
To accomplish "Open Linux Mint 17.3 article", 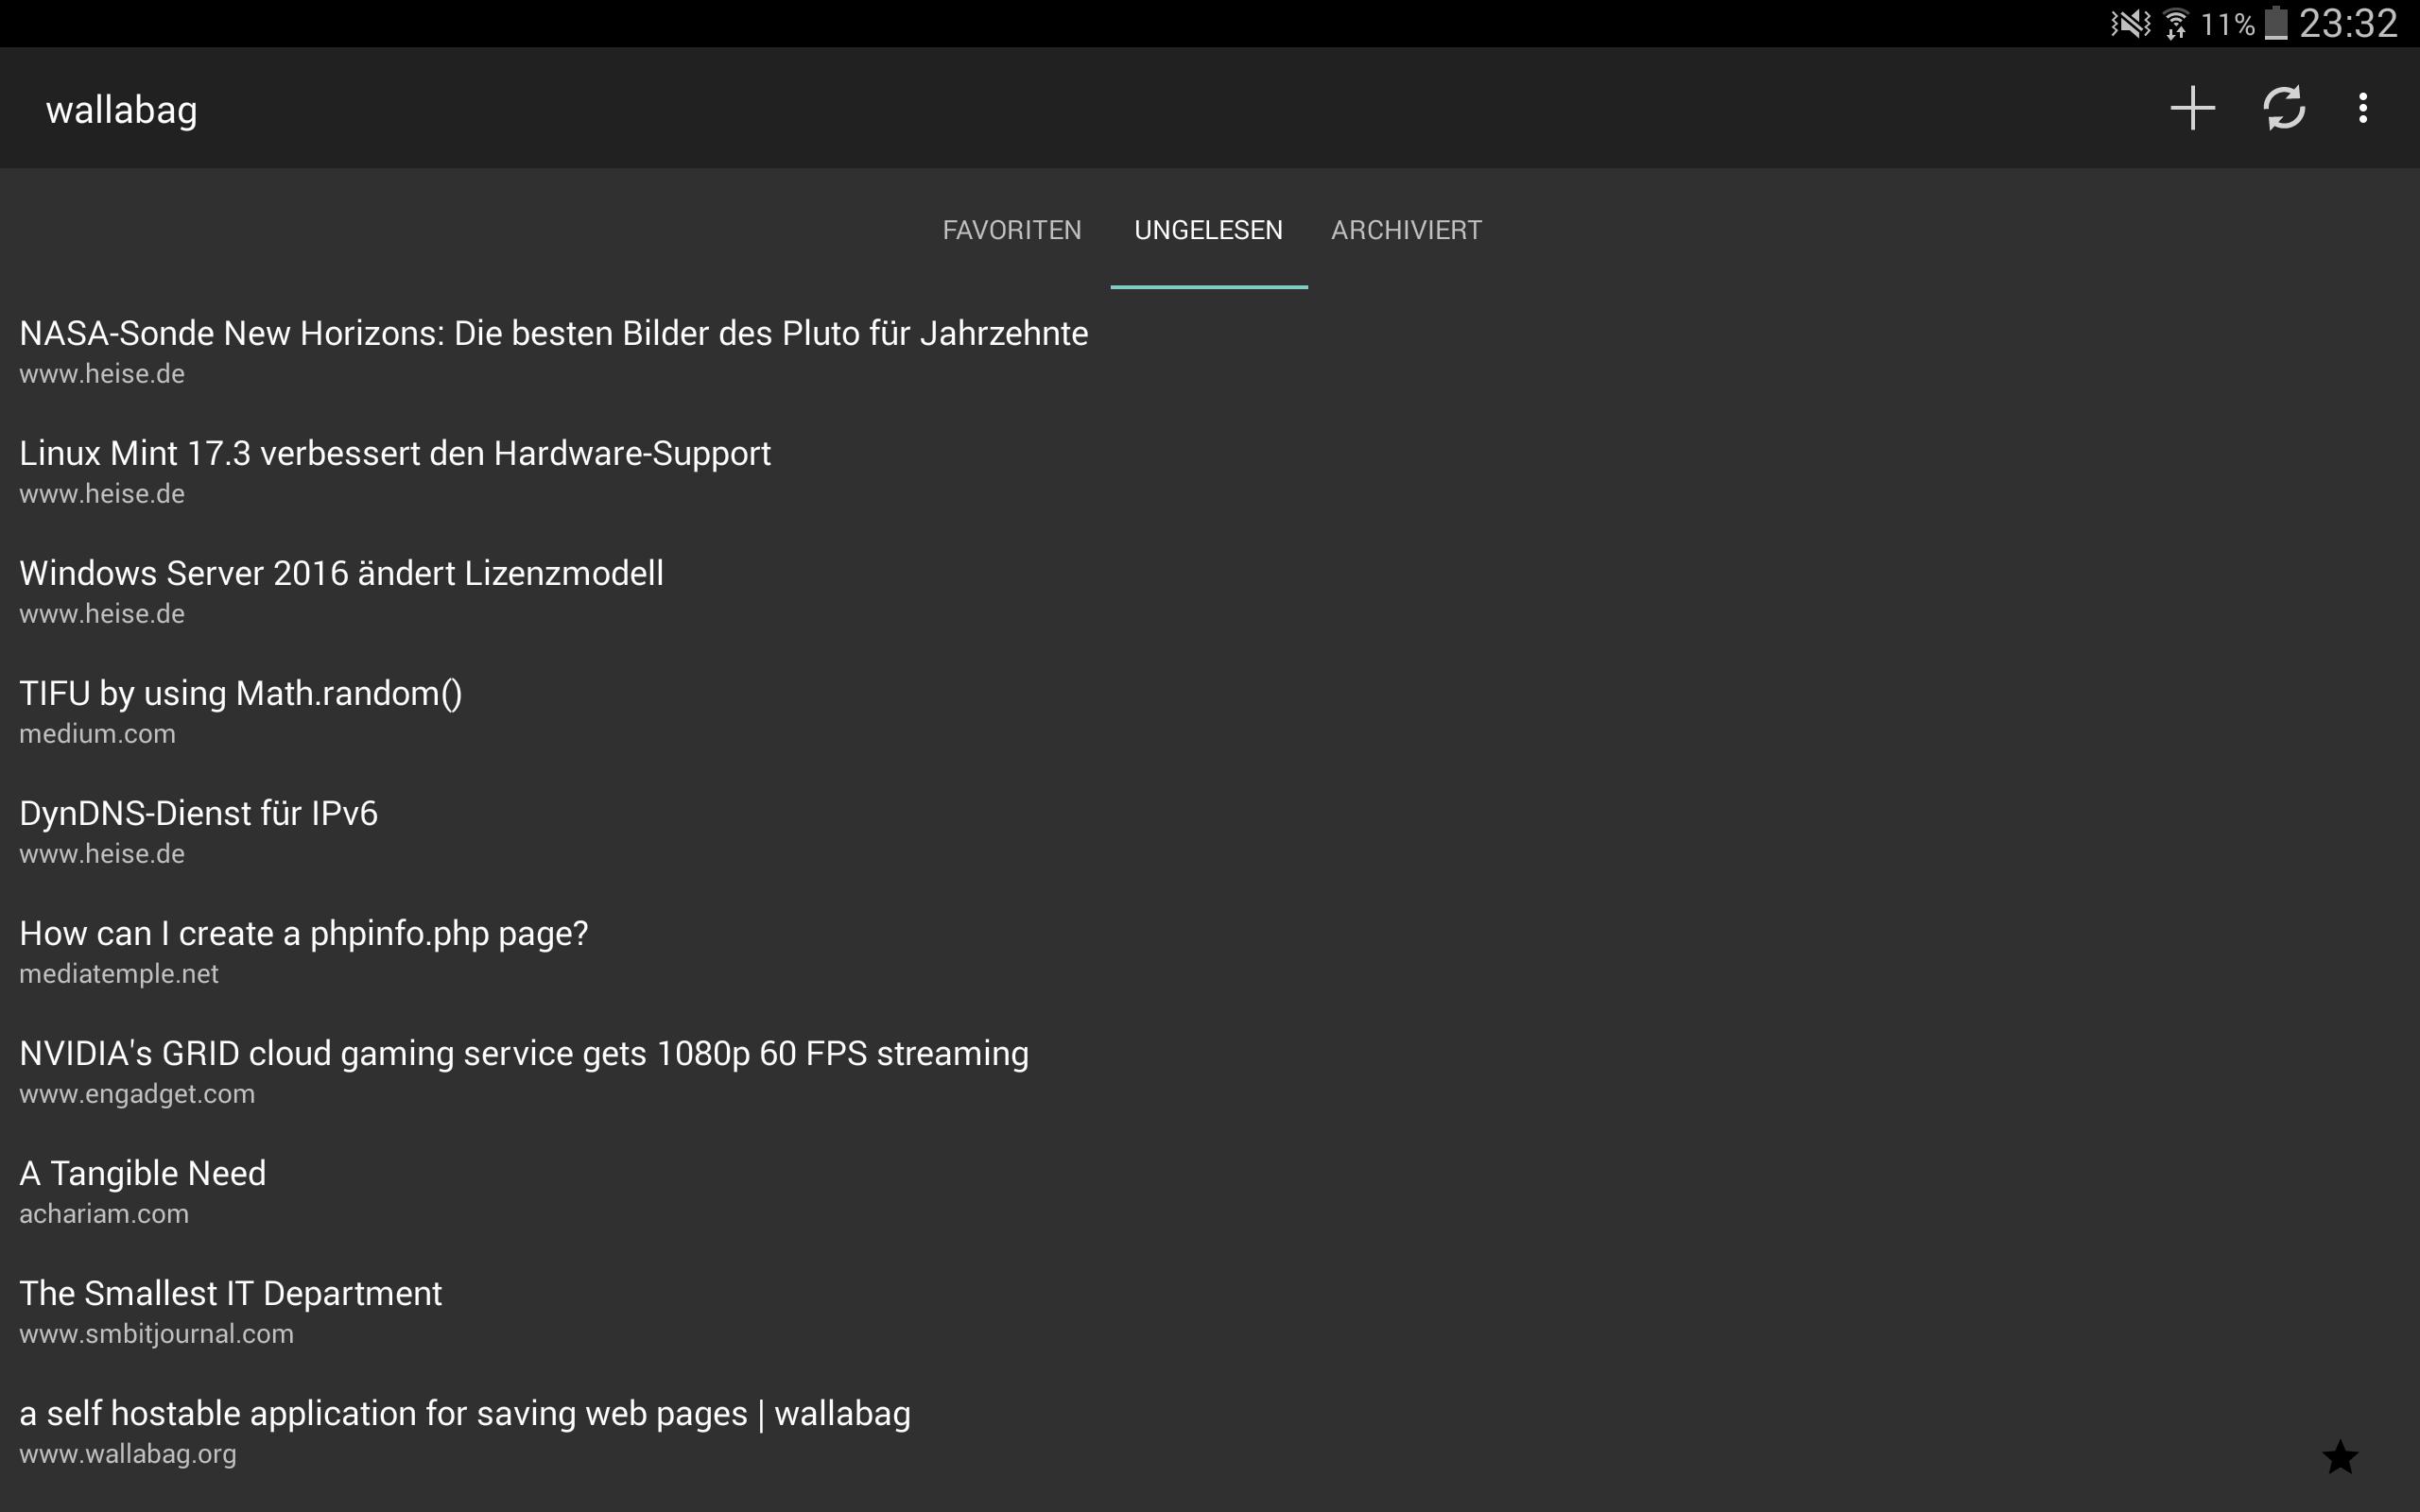I will pyautogui.click(x=1210, y=471).
